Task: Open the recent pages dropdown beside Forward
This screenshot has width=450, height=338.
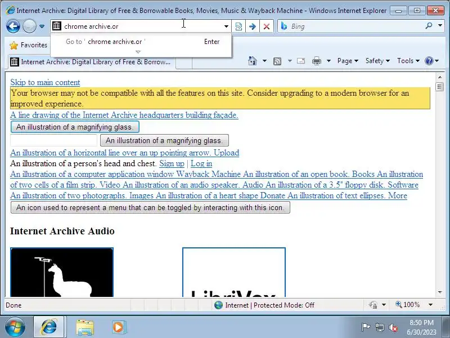Action: [42, 26]
